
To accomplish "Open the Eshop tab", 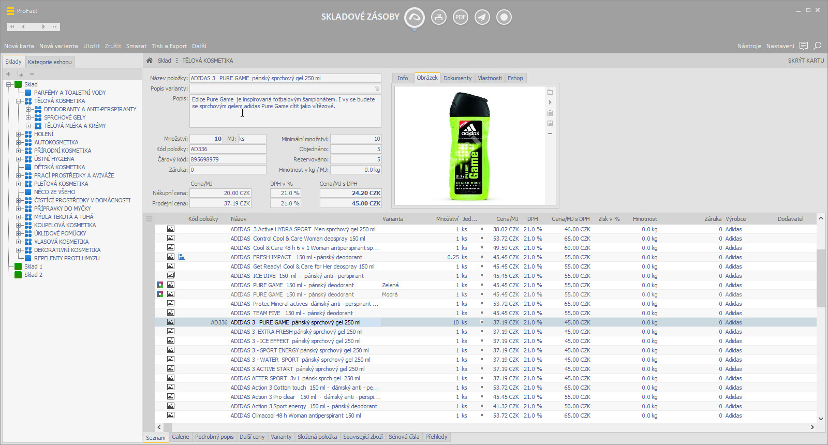I will 515,78.
